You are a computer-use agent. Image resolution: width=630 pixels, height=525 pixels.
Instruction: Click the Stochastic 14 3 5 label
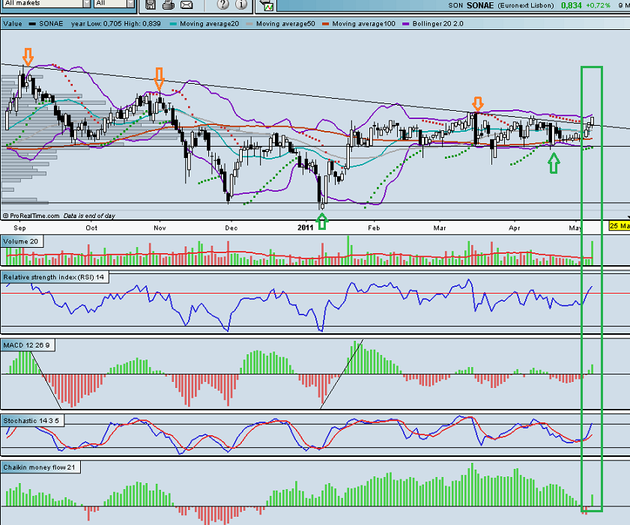(31, 421)
